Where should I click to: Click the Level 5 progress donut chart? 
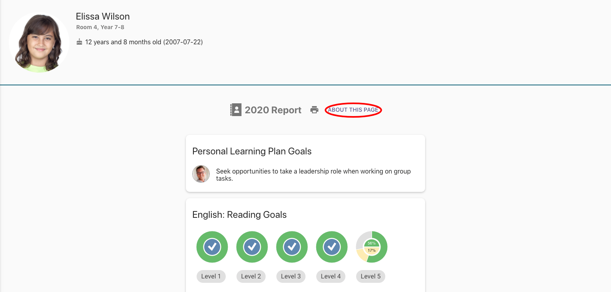(372, 247)
